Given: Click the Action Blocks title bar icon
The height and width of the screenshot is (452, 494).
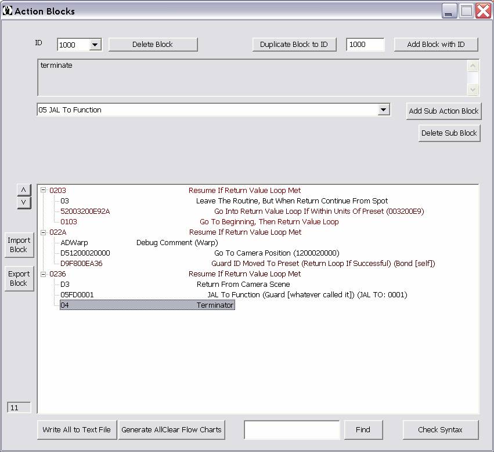Looking at the screenshot, I should point(7,10).
